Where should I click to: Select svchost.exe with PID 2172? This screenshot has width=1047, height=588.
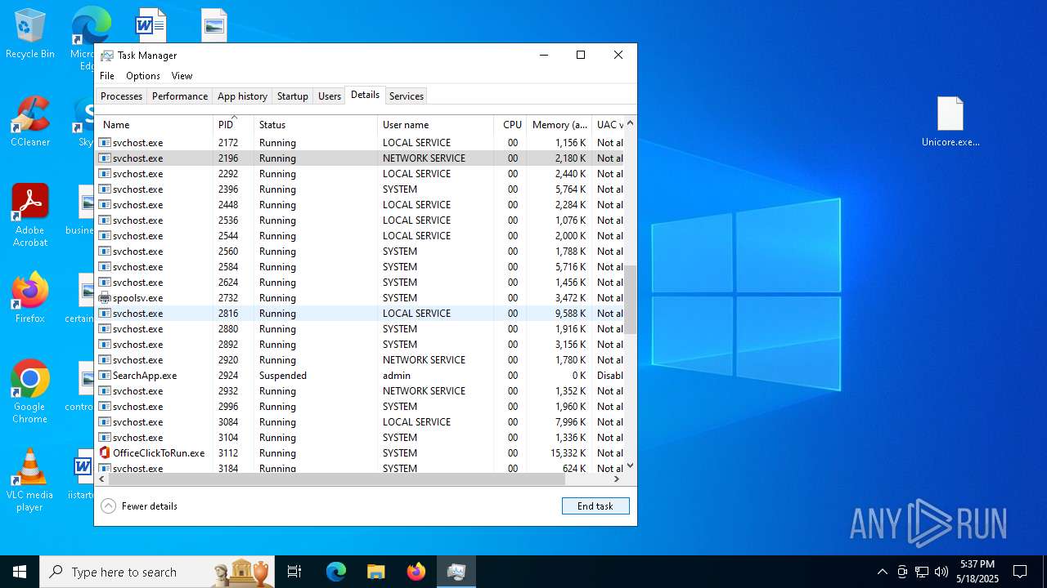(x=360, y=143)
